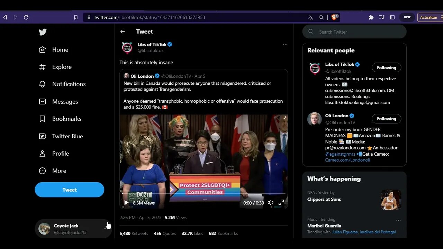Open the media playlist toolbar icon
443x249 pixels.
pyautogui.click(x=381, y=17)
